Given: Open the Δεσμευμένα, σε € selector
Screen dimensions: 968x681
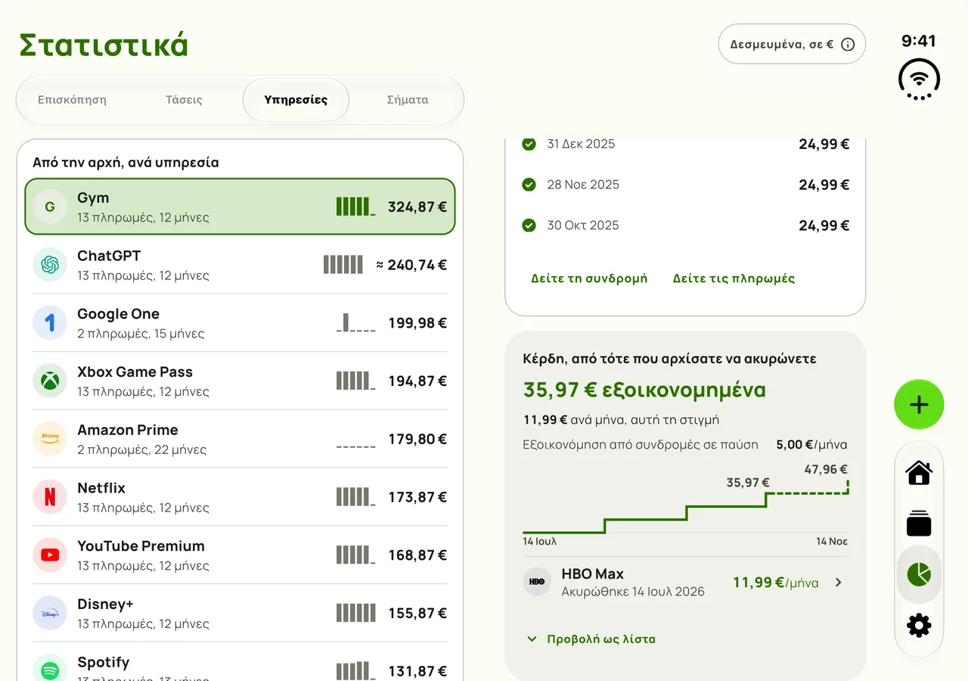Looking at the screenshot, I should 792,44.
